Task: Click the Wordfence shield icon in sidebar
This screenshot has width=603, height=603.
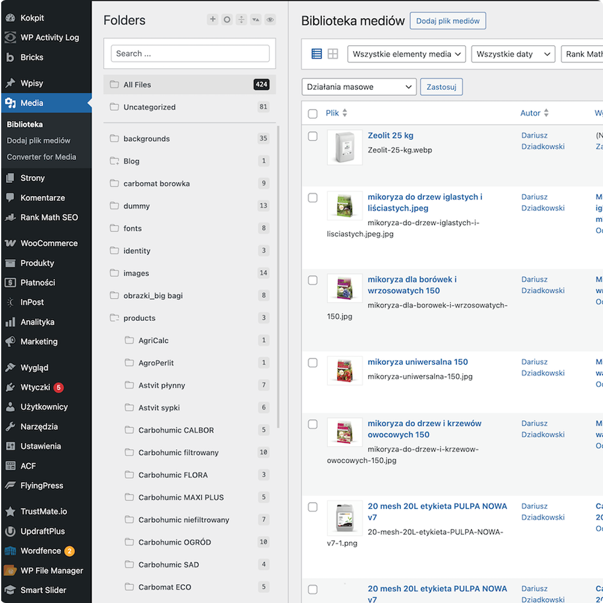Action: [x=10, y=551]
